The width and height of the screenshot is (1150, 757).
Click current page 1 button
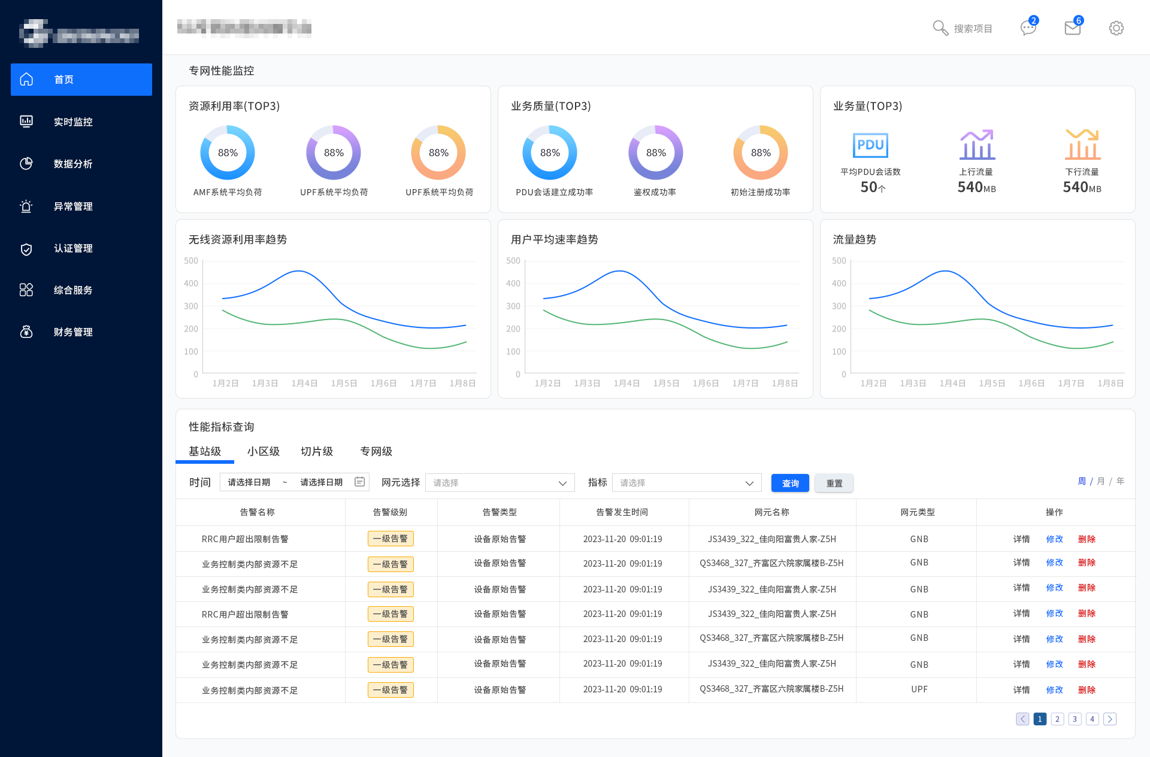click(1040, 719)
